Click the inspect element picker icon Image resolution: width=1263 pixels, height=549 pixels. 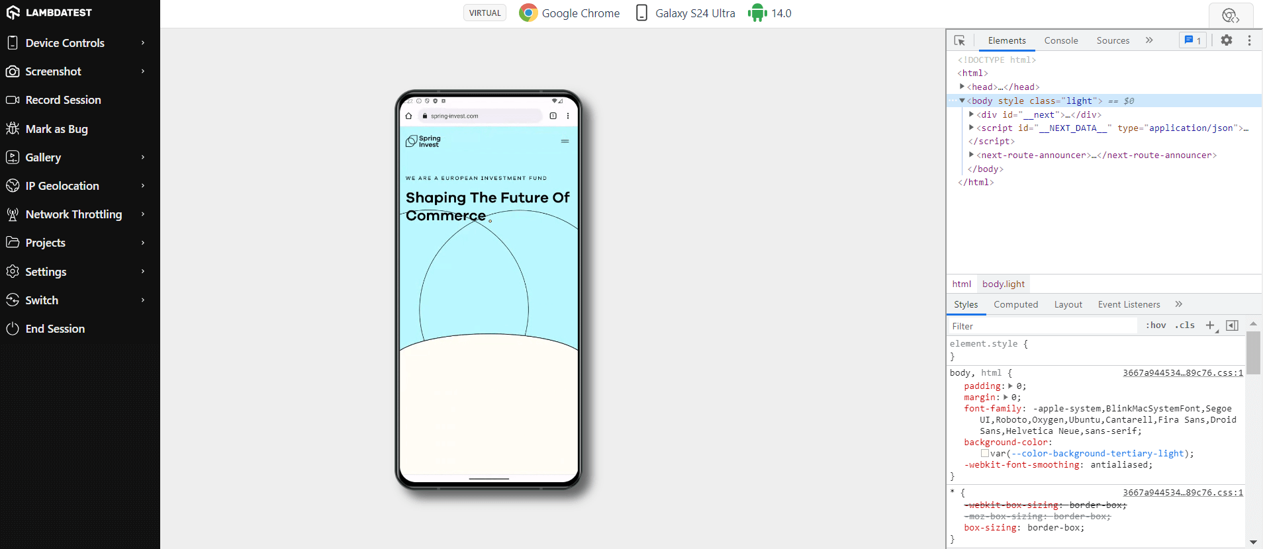959,40
